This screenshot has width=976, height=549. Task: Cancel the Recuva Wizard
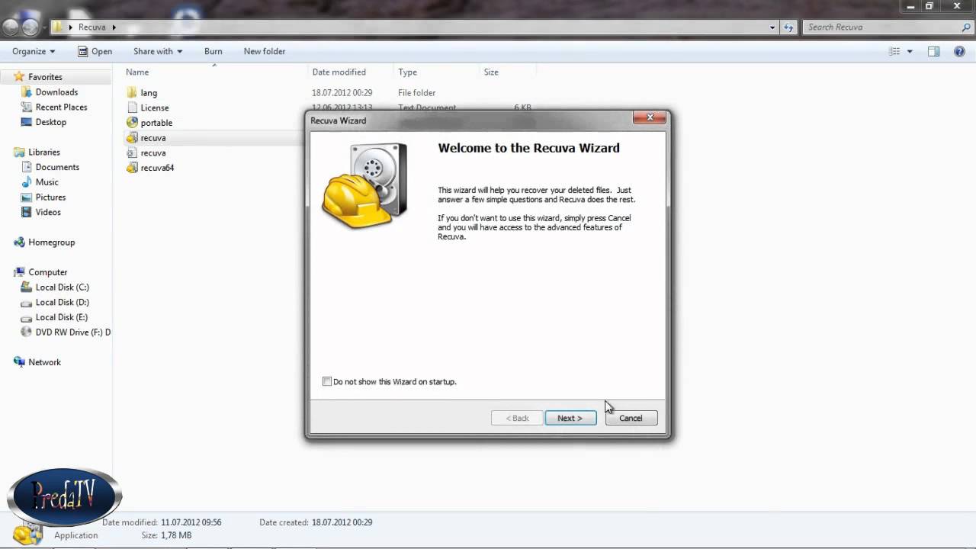click(631, 418)
